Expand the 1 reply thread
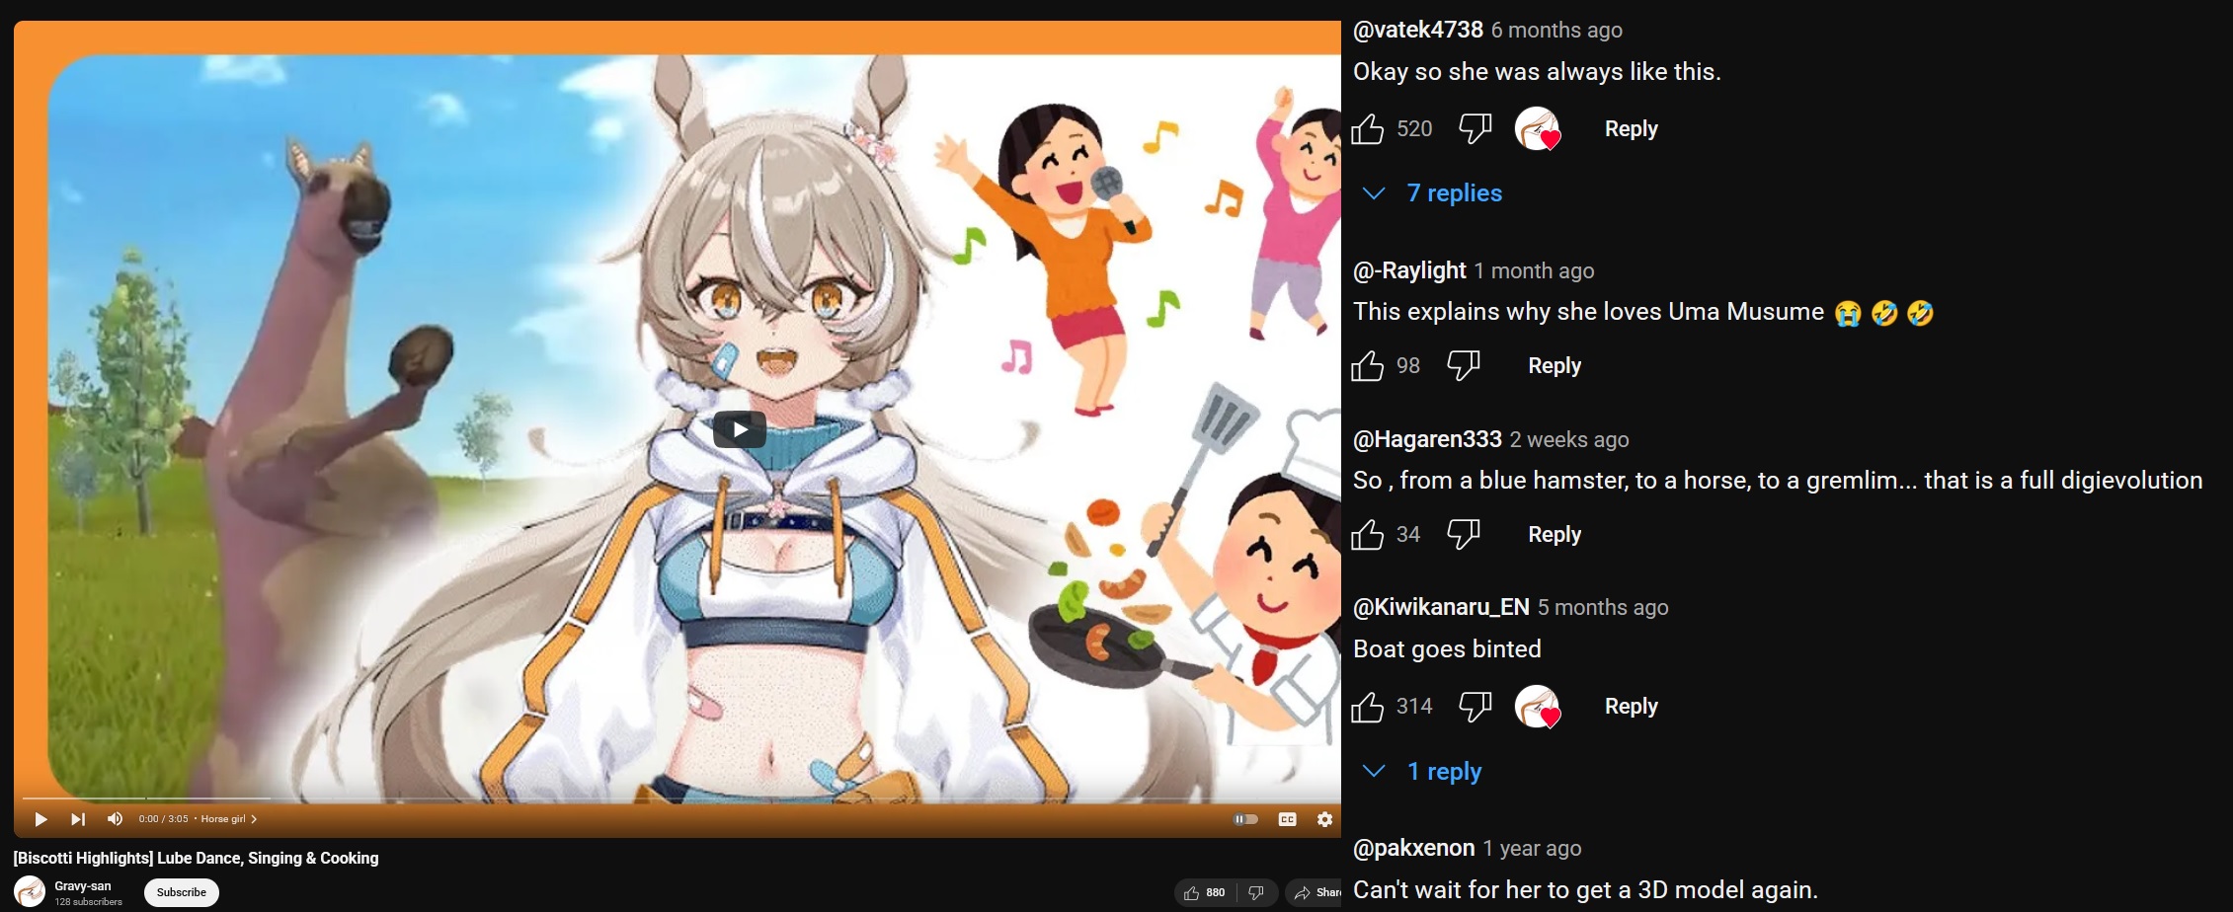2233x912 pixels. pyautogui.click(x=1422, y=771)
